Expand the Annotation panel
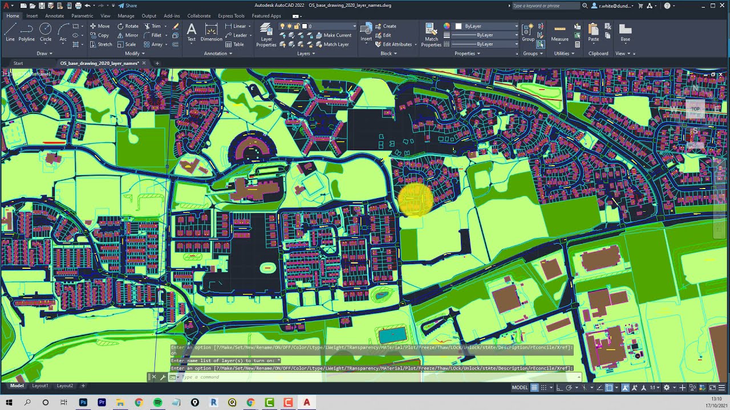The width and height of the screenshot is (730, 410). 218,54
